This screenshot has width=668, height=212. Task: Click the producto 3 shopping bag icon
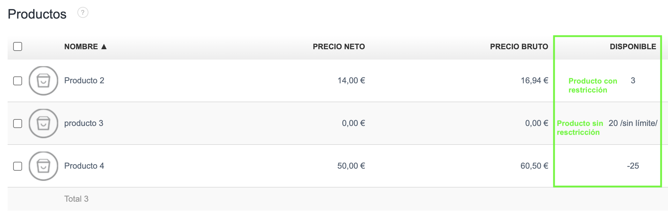click(43, 124)
